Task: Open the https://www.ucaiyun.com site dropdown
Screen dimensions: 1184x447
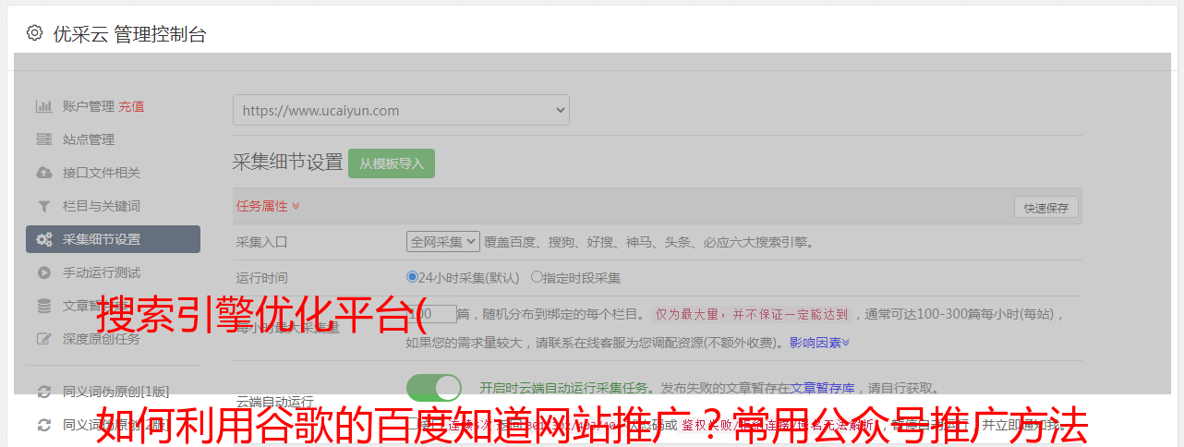Action: (401, 110)
